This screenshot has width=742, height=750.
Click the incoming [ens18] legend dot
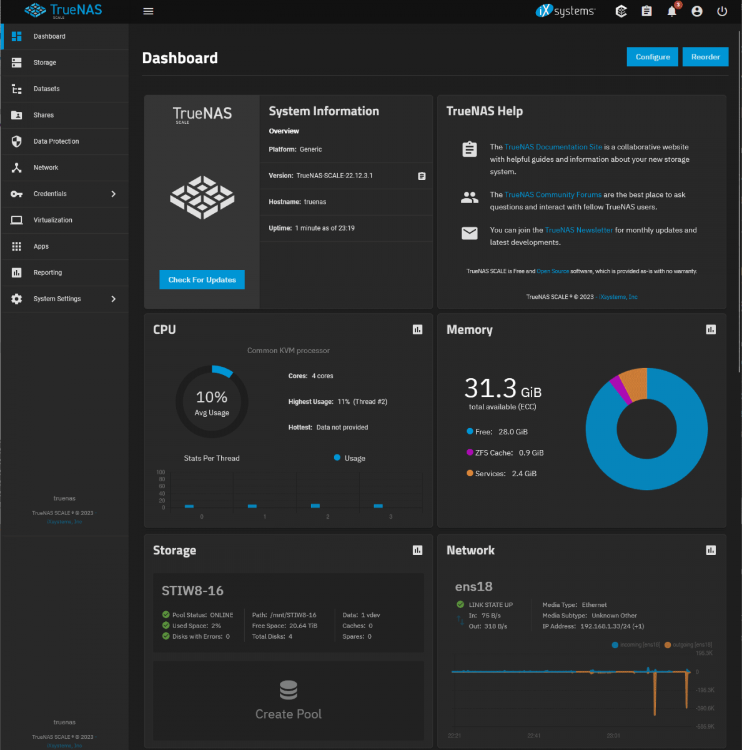[615, 645]
